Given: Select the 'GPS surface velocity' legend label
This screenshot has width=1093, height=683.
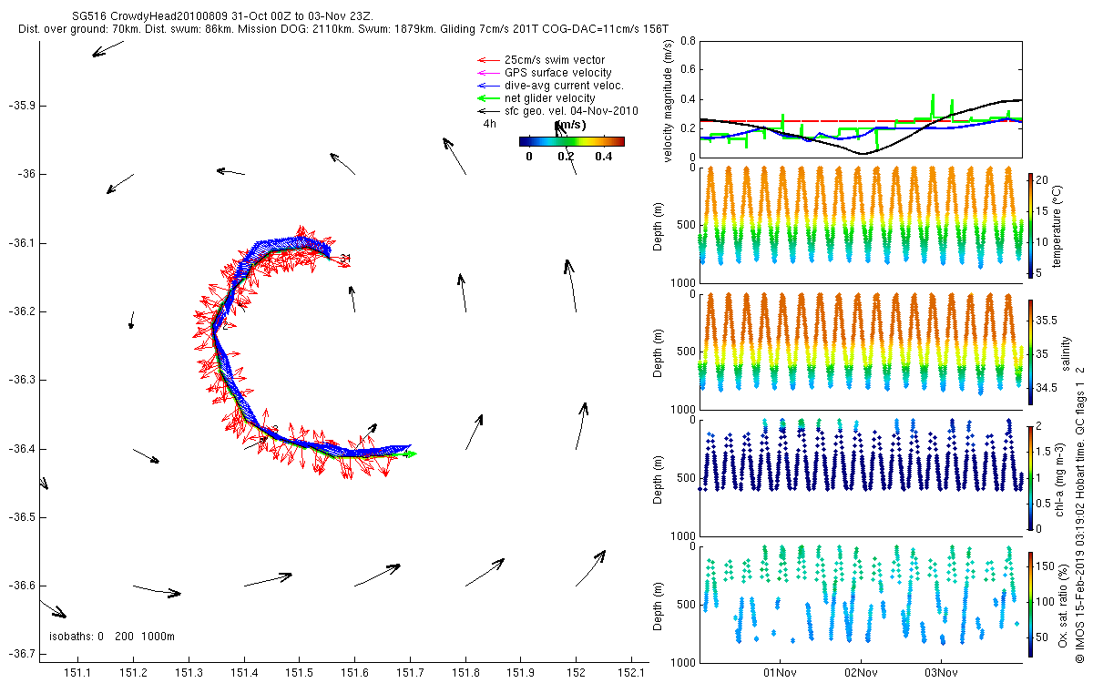Looking at the screenshot, I should click(558, 73).
